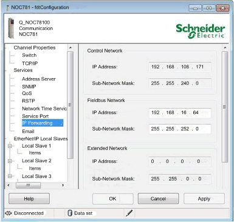Click the Data set status text

point(83,213)
